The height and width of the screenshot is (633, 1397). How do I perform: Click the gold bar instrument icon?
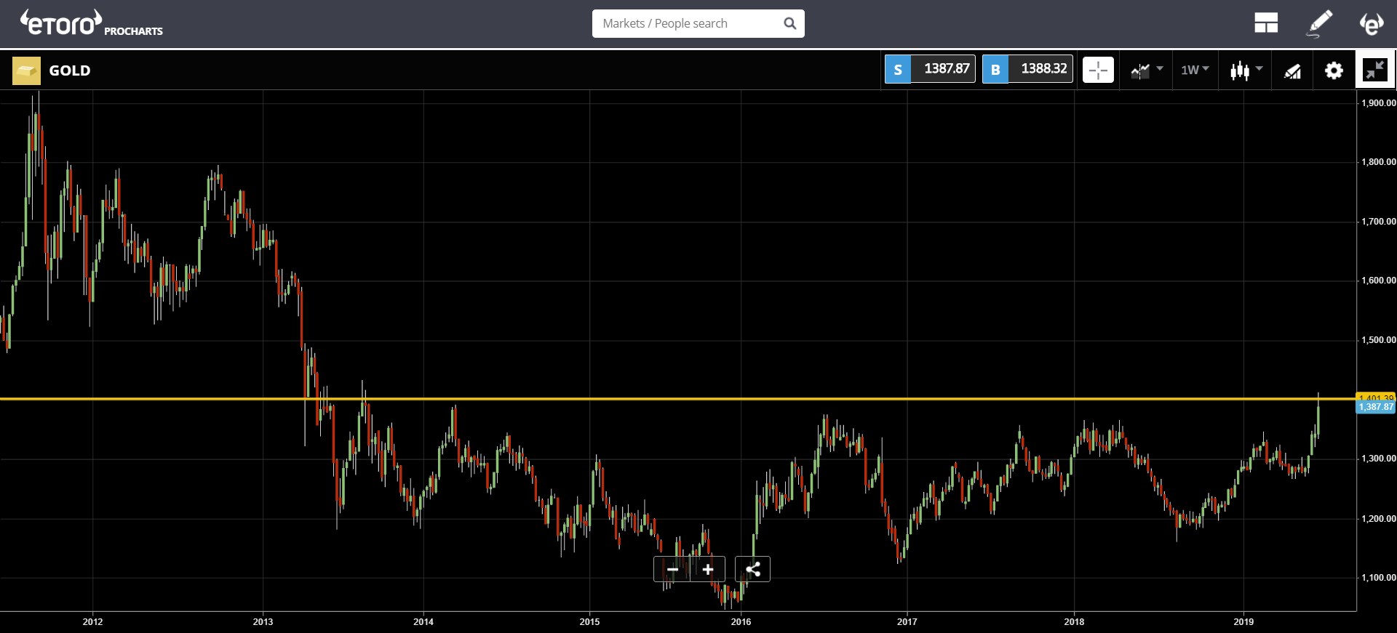(26, 70)
